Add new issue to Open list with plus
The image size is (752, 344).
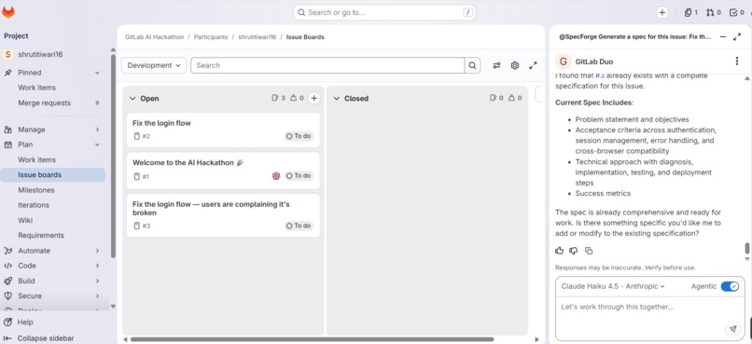pos(313,98)
